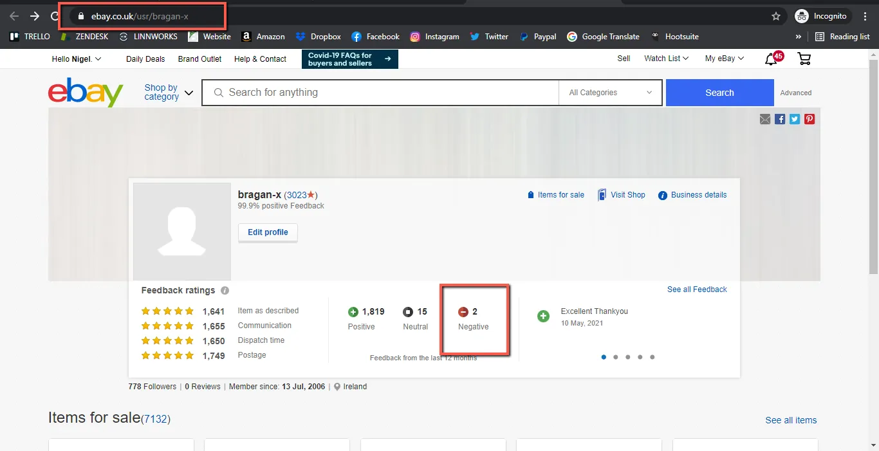Click the profile avatar placeholder
The width and height of the screenshot is (879, 451).
click(182, 232)
